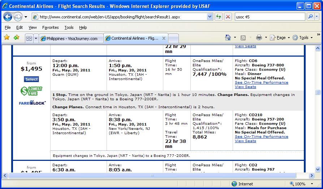Open View Seats link for flight CO210

coord(245,141)
